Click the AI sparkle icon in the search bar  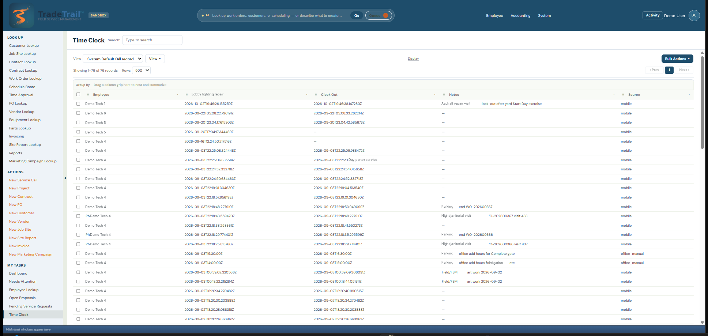click(203, 16)
